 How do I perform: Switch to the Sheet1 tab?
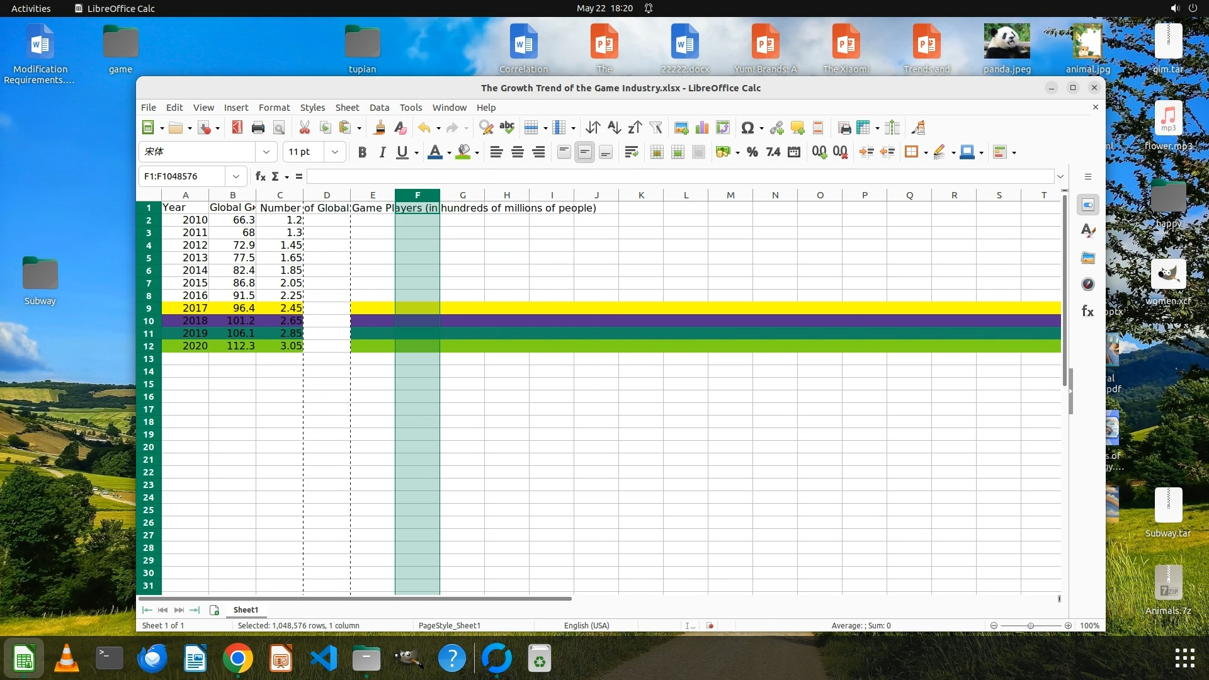pyautogui.click(x=246, y=609)
